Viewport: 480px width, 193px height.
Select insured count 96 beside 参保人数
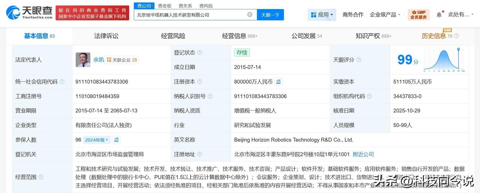(78, 140)
